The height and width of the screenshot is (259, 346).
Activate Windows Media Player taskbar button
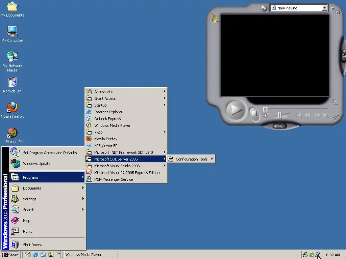[x=91, y=255]
